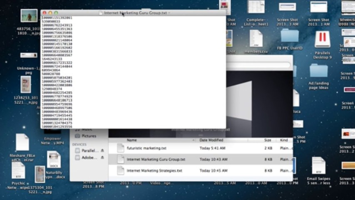
Task: Eject the Adobe device in Finder sidebar
Action: (x=102, y=157)
